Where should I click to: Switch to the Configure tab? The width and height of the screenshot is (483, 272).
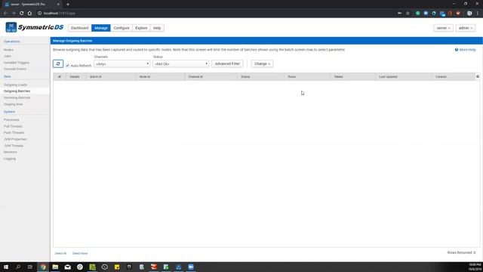point(122,28)
